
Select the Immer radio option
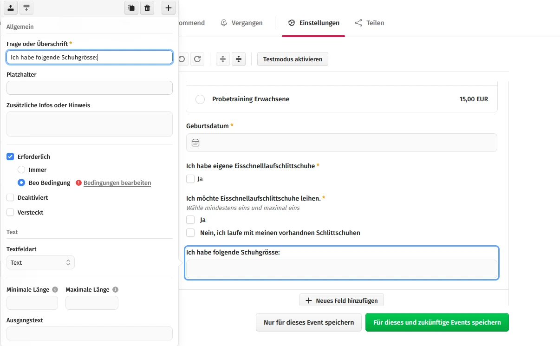(x=21, y=170)
